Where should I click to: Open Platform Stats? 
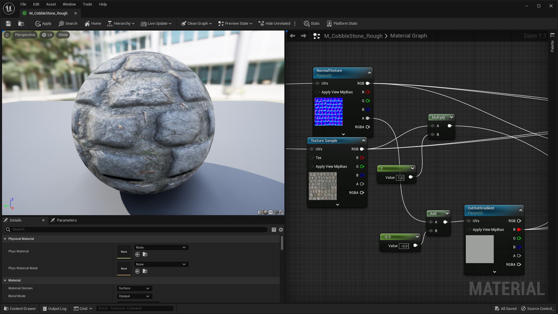pyautogui.click(x=342, y=23)
